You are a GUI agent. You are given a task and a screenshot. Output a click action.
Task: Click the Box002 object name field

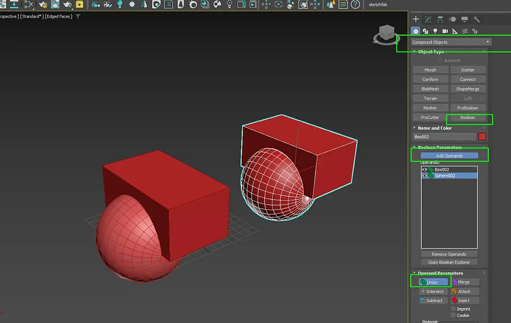[443, 137]
